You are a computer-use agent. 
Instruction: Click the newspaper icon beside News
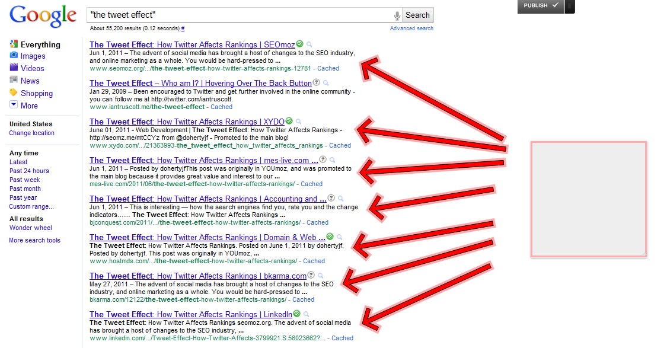point(14,80)
